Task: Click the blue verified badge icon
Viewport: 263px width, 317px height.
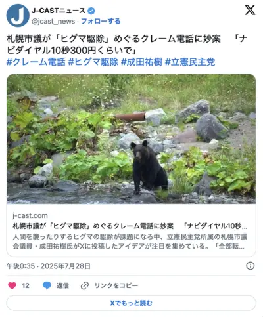Action: tap(91, 11)
